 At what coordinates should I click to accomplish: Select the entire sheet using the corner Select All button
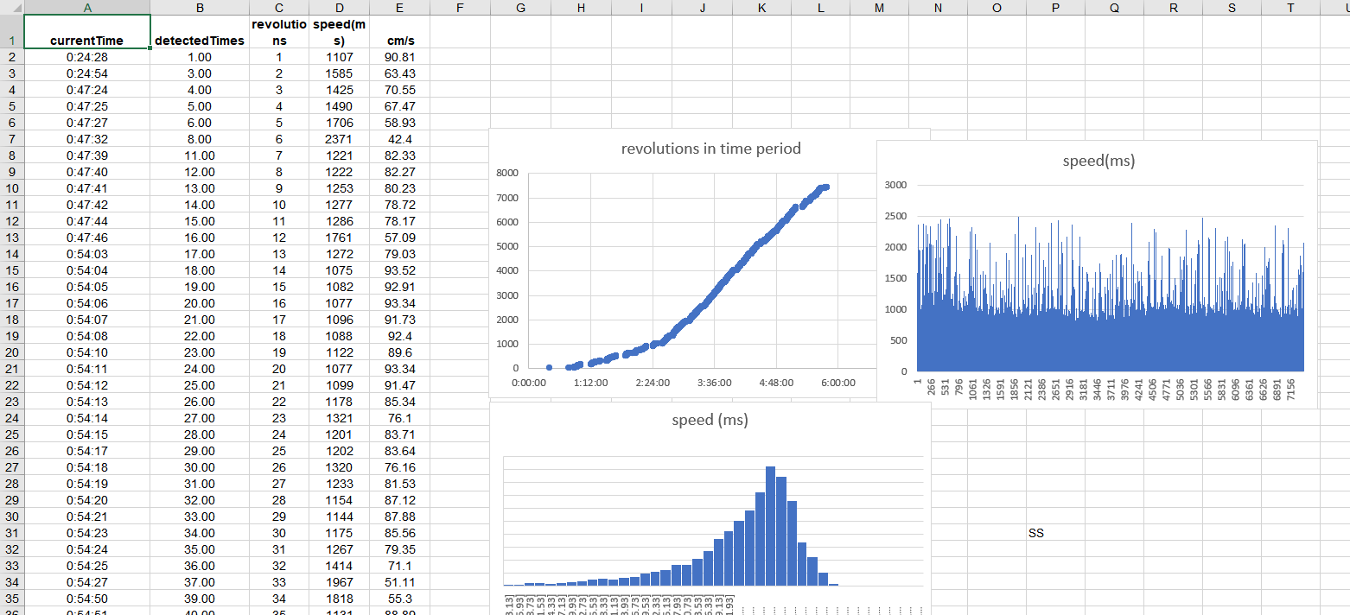click(11, 7)
